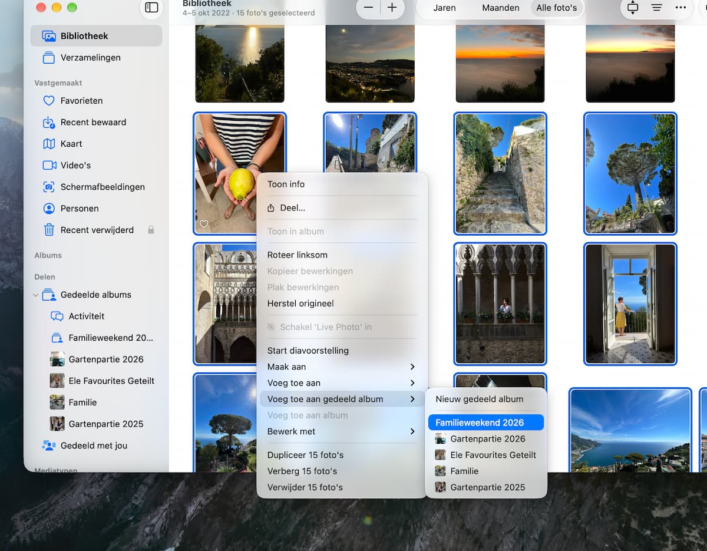This screenshot has width=707, height=551.
Task: Open Verzamelingen in the sidebar
Action: pyautogui.click(x=96, y=58)
